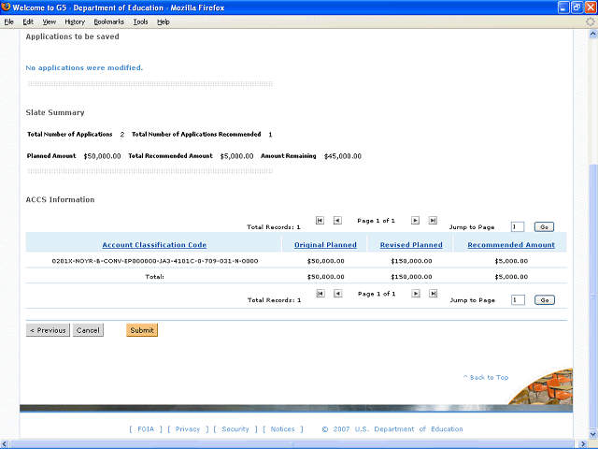Focus bottom Jump to Page field
Viewport: 598px width, 449px height.
click(x=518, y=300)
